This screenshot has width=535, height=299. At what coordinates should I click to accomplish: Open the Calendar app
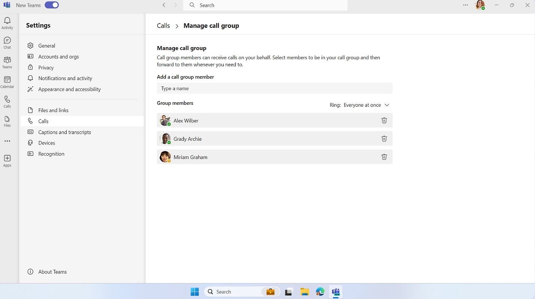7,82
